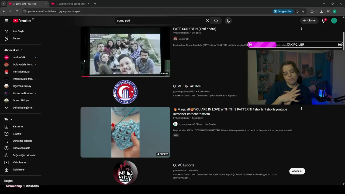The width and height of the screenshot is (345, 194).
Task: Subscribe to ÇOMÜ Esports with Abone ol
Action: (x=297, y=171)
